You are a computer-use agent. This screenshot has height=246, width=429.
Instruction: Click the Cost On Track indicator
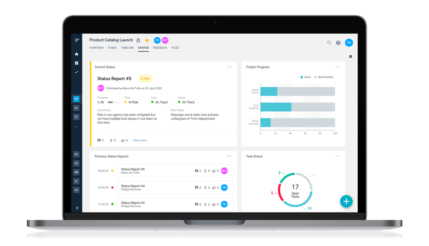160,102
